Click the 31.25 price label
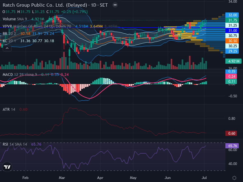The height and width of the screenshot is (182, 243). click(x=232, y=25)
